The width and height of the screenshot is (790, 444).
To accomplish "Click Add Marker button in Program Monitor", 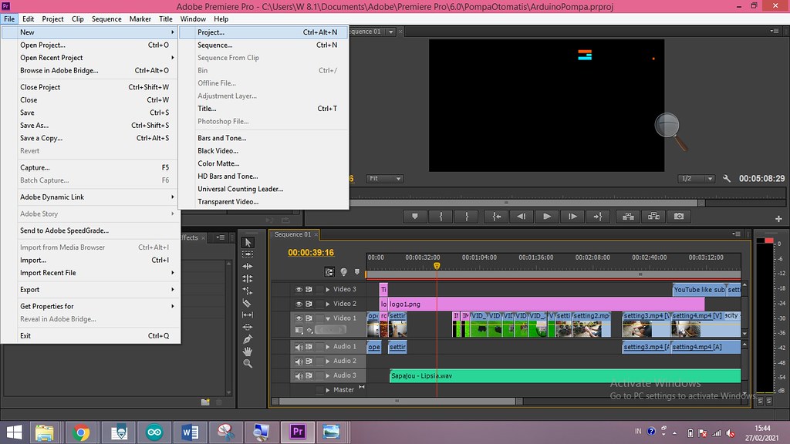I will click(414, 217).
